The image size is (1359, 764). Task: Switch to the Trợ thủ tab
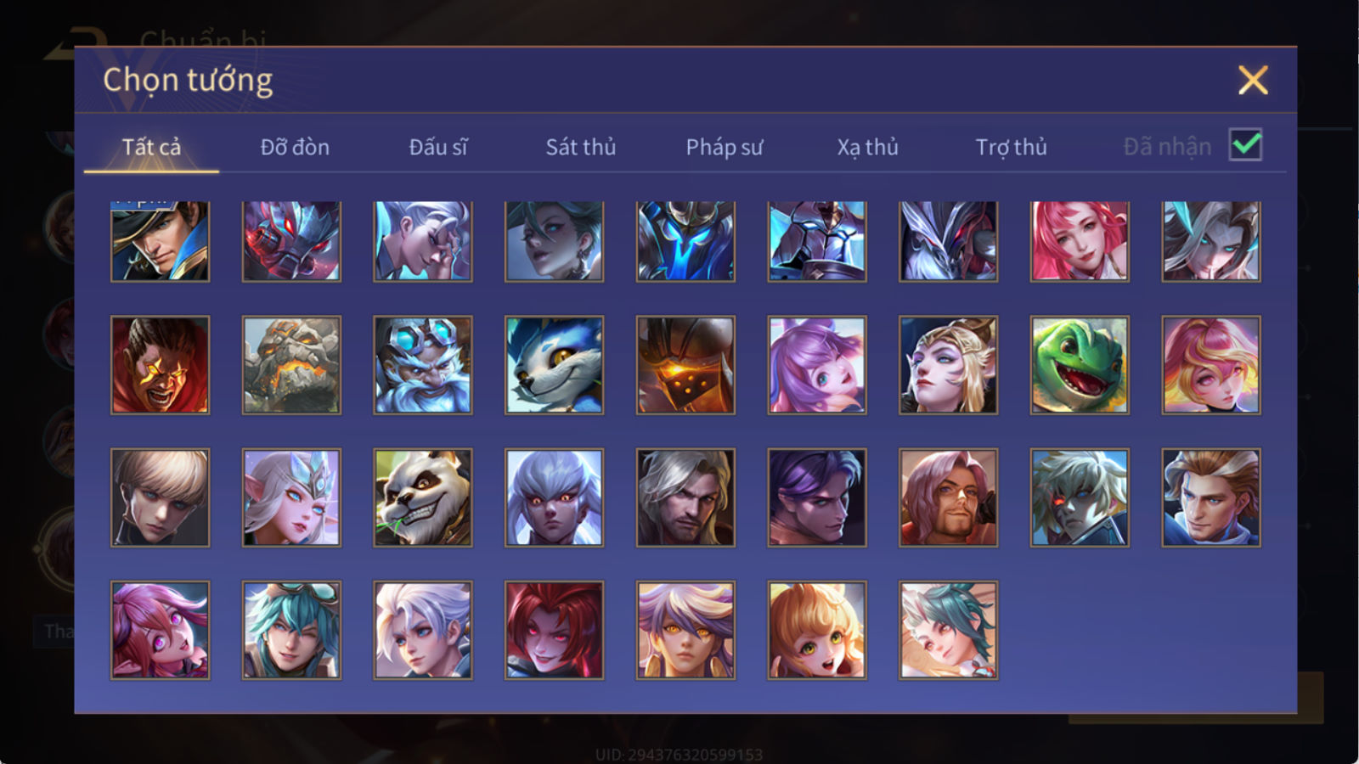pos(1011,147)
